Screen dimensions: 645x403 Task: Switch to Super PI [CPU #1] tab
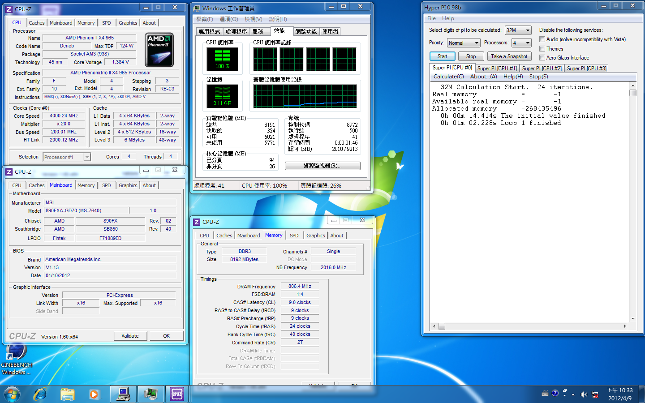pyautogui.click(x=497, y=69)
